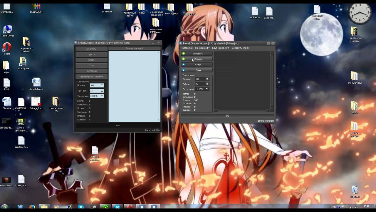Viewport: 376px width, 212px height.
Task: Click Тайм-аут value field in left window
Action: tap(95, 91)
